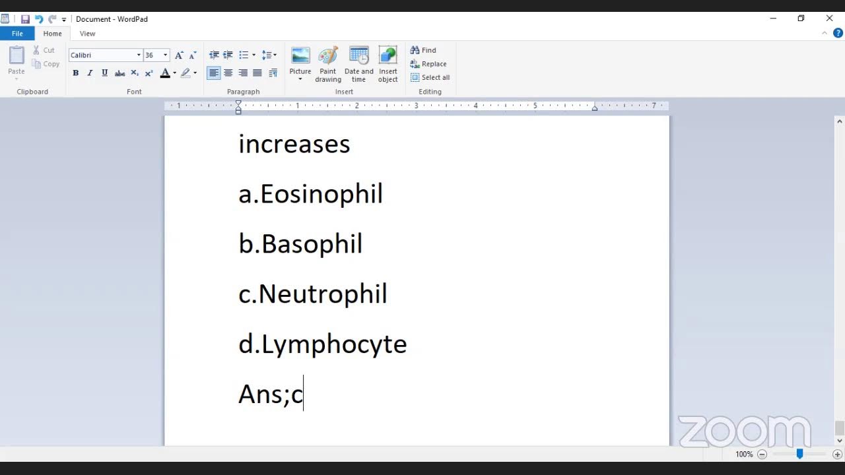Click Insert object
The height and width of the screenshot is (475, 845).
[388, 65]
